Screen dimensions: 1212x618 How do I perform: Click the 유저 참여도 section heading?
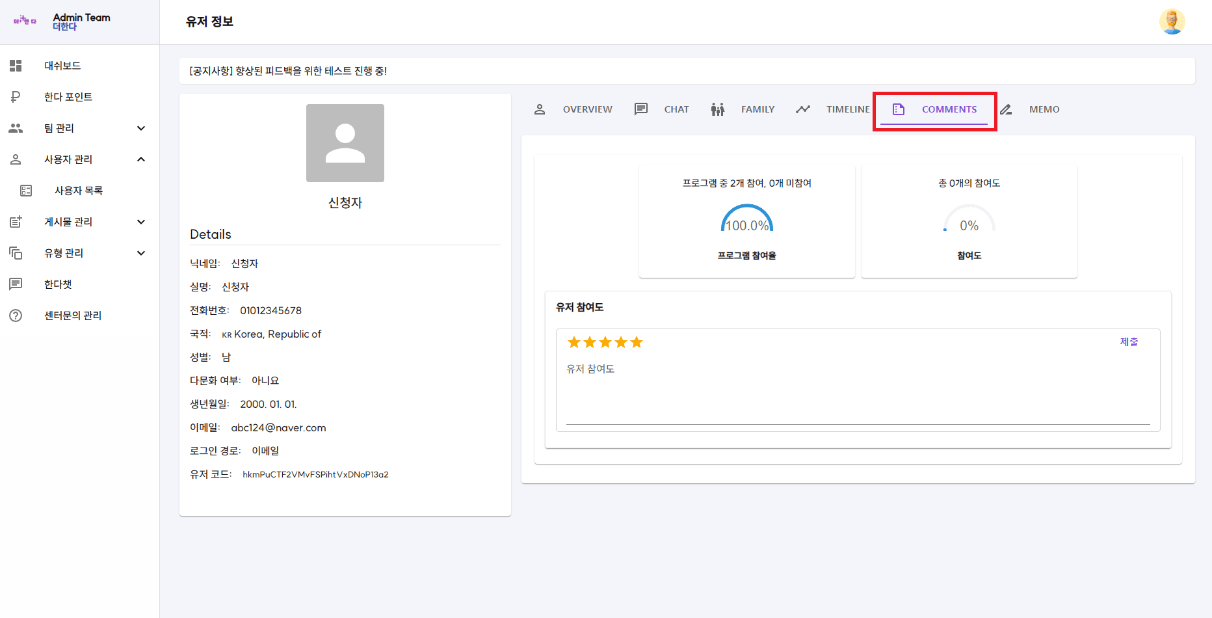click(x=580, y=307)
